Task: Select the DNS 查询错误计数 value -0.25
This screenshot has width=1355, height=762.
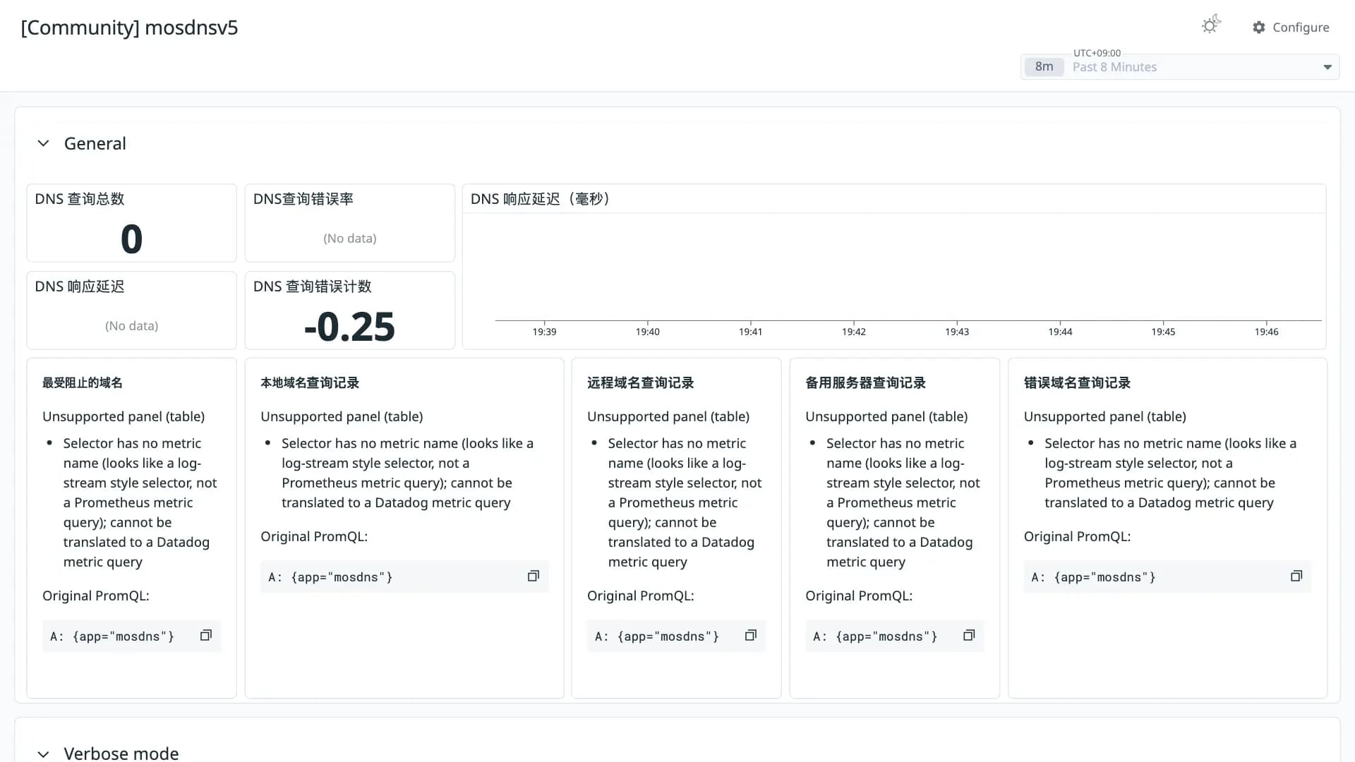Action: tap(349, 327)
